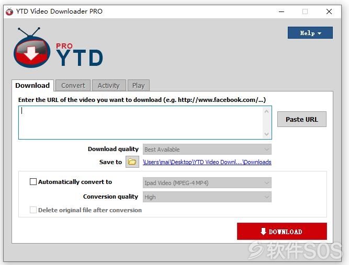This screenshot has width=349, height=265.
Task: Close the YTD Video Downloader window
Action: (x=329, y=11)
